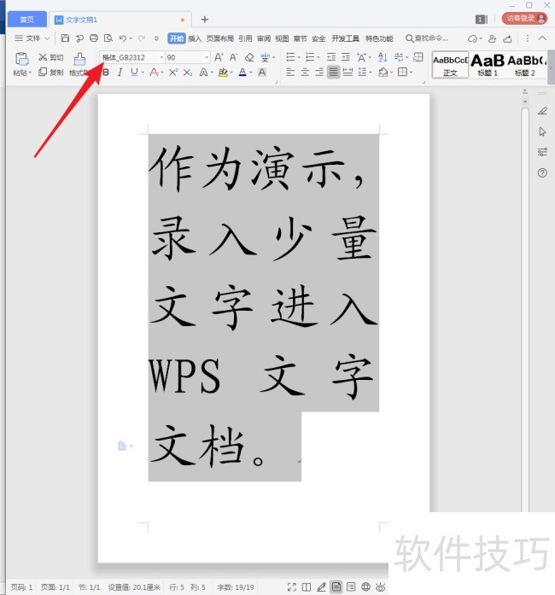The image size is (555, 595).
Task: Switch to the 页面布局 tab
Action: (219, 38)
